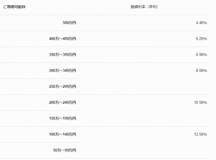This screenshot has height=160, width=216.
Task: Click the 12.50% rate value
Action: click(x=200, y=134)
